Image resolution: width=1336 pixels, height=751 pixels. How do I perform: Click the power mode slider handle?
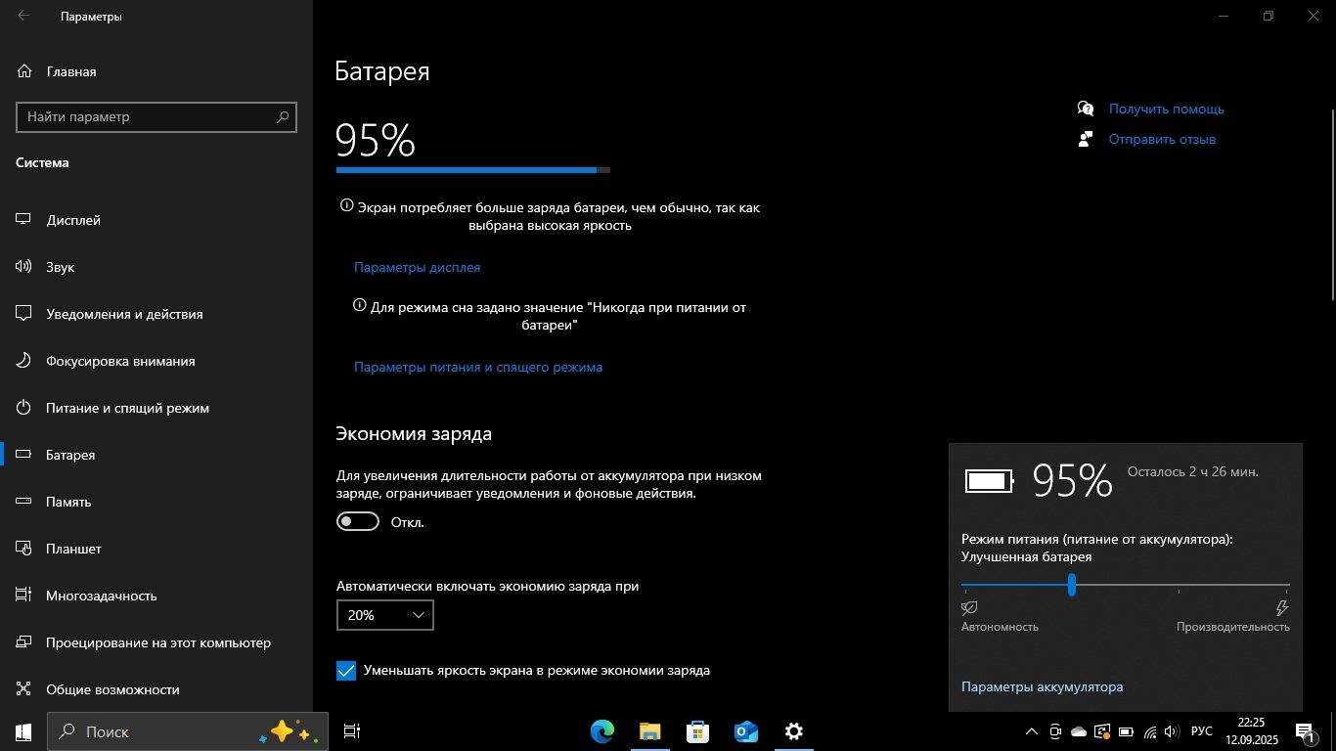[1072, 585]
